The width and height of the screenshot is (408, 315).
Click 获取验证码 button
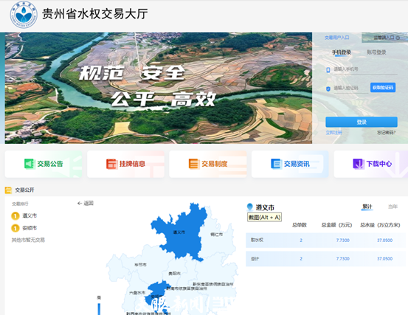click(383, 88)
